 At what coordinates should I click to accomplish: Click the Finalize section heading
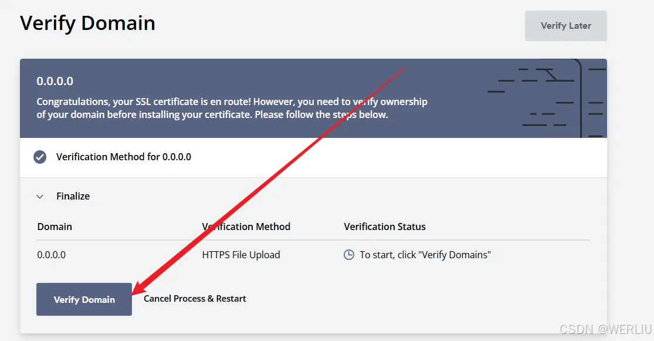[73, 196]
